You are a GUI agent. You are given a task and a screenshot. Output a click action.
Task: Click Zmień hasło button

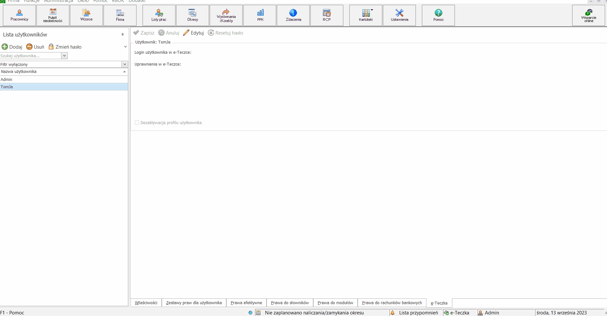[x=65, y=47]
